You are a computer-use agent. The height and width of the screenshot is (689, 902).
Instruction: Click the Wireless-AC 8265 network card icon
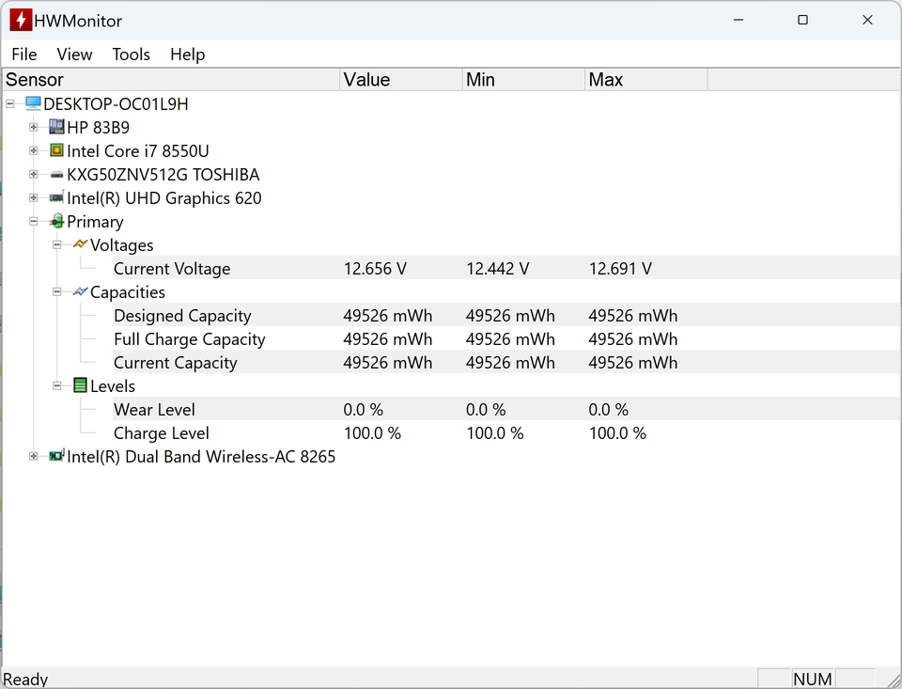pyautogui.click(x=56, y=456)
